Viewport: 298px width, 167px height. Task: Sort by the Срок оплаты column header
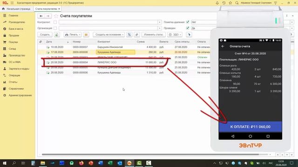coord(182,42)
